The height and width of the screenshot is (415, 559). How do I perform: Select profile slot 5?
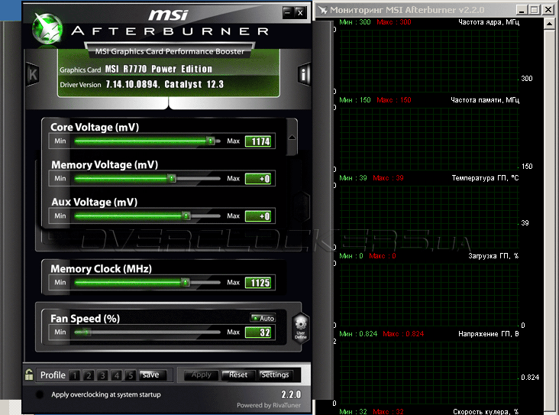pyautogui.click(x=131, y=375)
